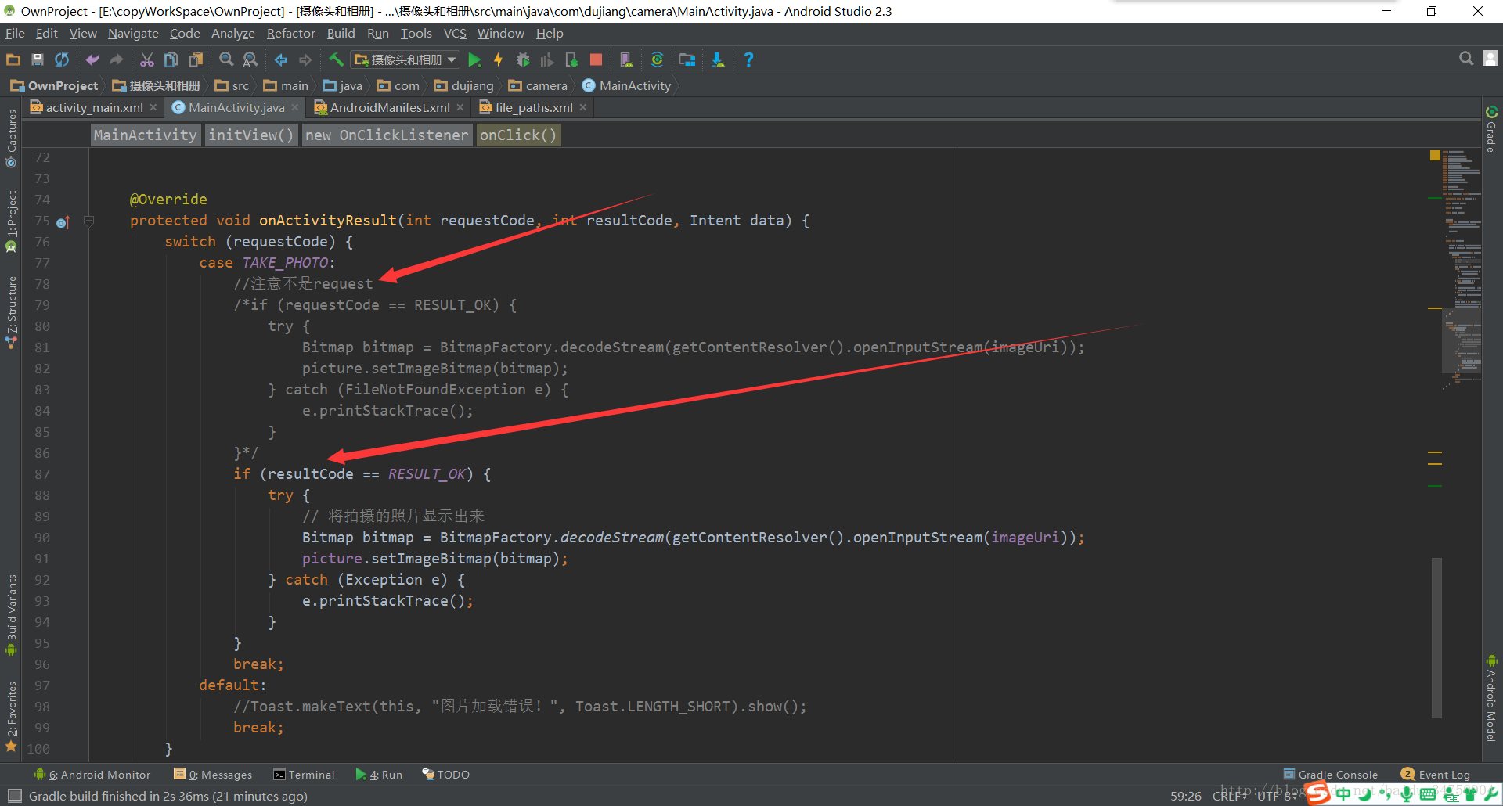Switch to file_paths.xml tab
This screenshot has width=1503, height=806.
coord(534,107)
